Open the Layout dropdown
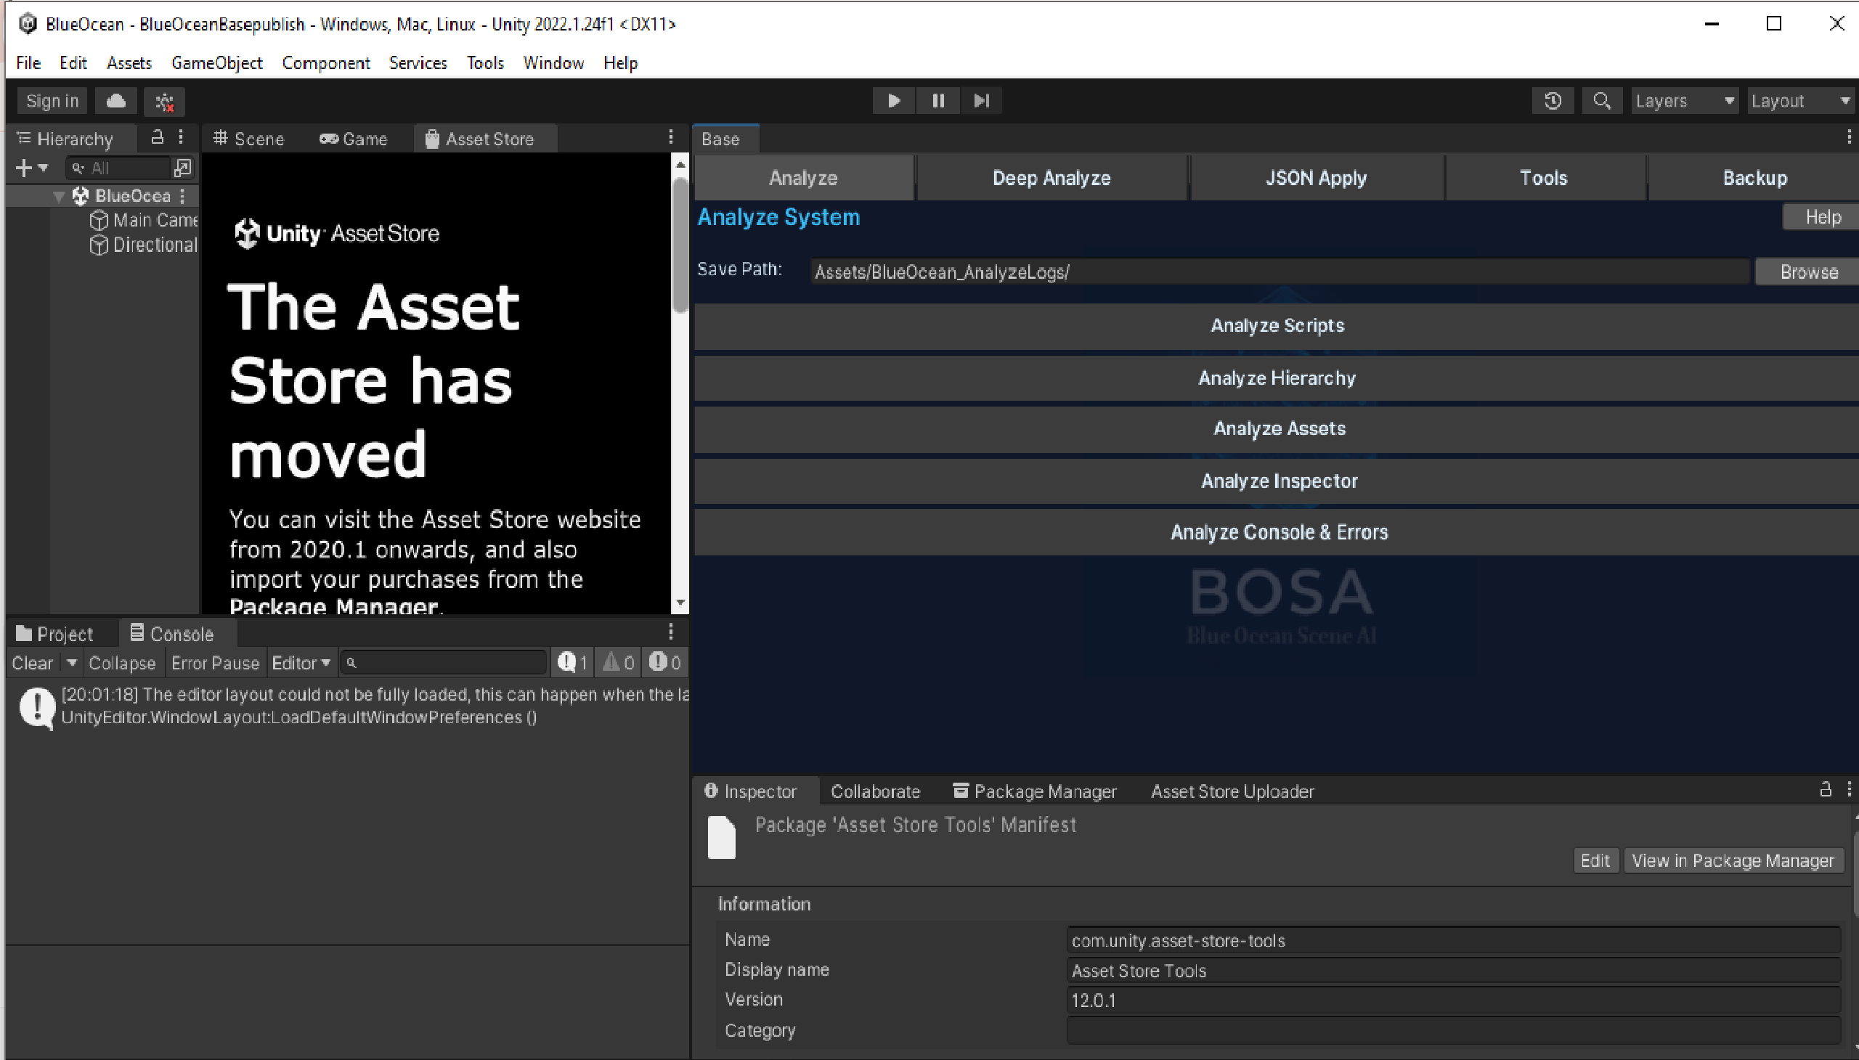This screenshot has height=1060, width=1859. [x=1800, y=100]
